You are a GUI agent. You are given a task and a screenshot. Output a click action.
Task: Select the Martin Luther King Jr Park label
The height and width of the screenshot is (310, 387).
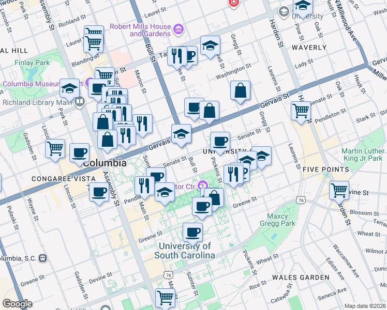(363, 154)
